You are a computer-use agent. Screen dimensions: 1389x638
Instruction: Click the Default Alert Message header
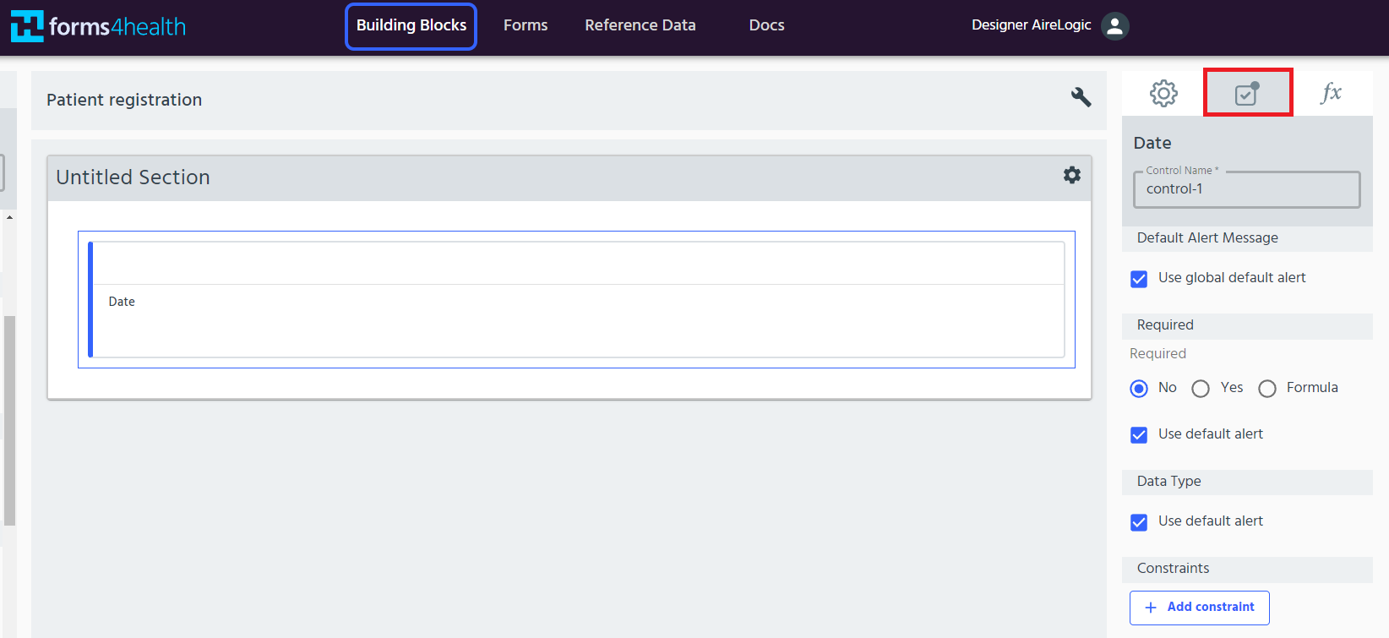point(1247,238)
